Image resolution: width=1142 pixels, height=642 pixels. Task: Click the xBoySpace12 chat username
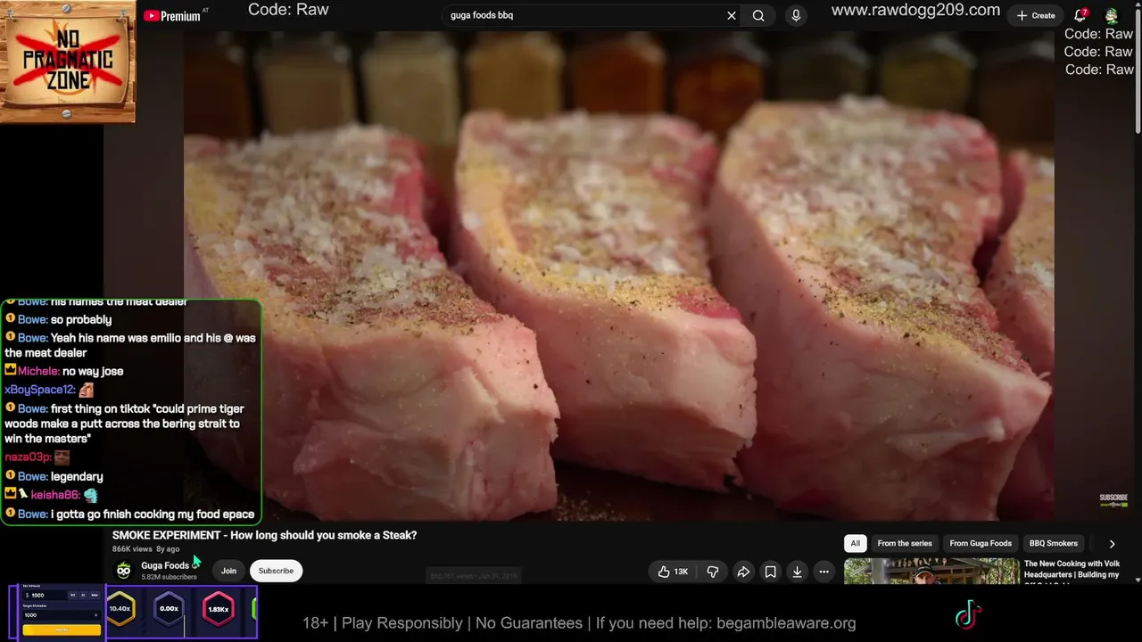[40, 390]
